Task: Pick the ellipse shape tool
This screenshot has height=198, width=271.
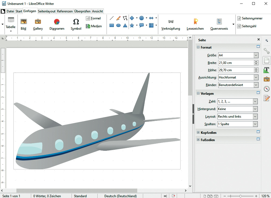Action: pyautogui.click(x=118, y=25)
